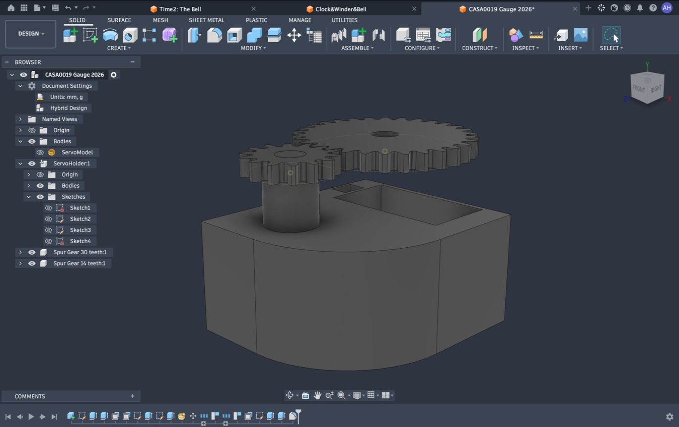
Task: Switch to the SURFACE tab
Action: coord(119,20)
